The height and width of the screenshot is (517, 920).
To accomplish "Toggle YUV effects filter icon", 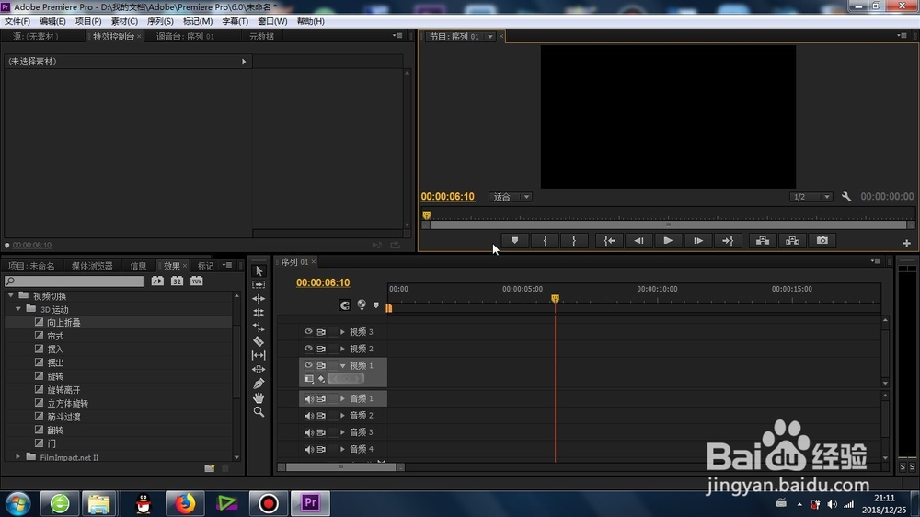I will click(197, 281).
